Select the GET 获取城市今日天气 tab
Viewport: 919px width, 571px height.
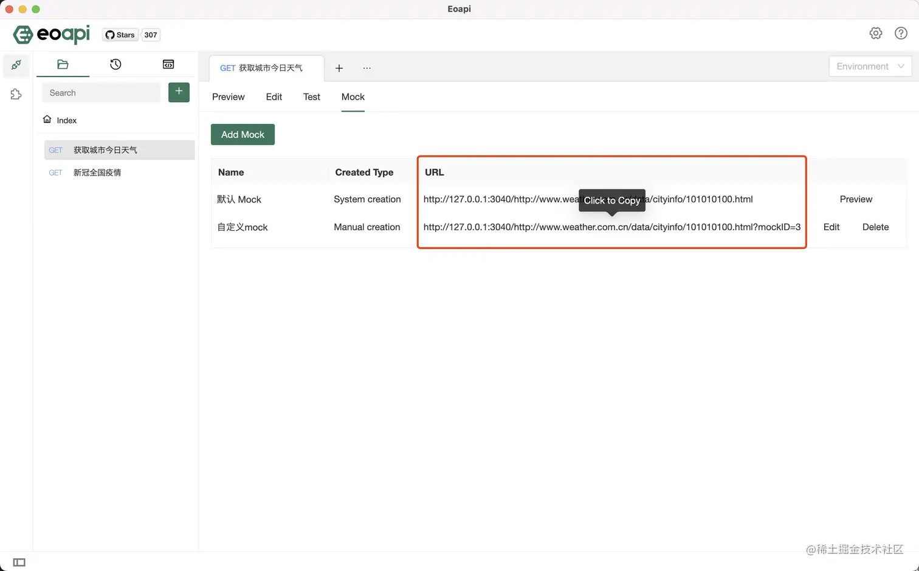click(266, 68)
